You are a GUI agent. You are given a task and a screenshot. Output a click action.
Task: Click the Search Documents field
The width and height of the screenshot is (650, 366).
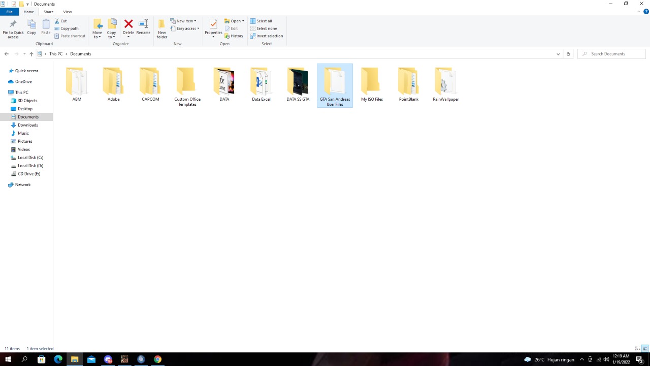[x=612, y=54]
